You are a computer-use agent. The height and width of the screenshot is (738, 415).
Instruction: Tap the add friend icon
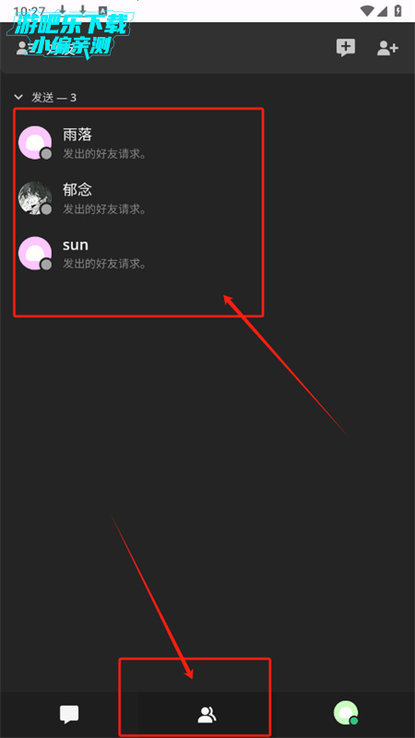coord(387,48)
